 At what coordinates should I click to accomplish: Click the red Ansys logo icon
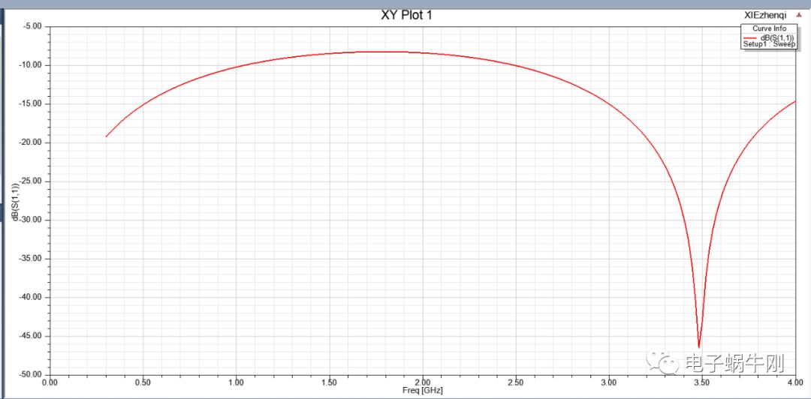(x=800, y=14)
